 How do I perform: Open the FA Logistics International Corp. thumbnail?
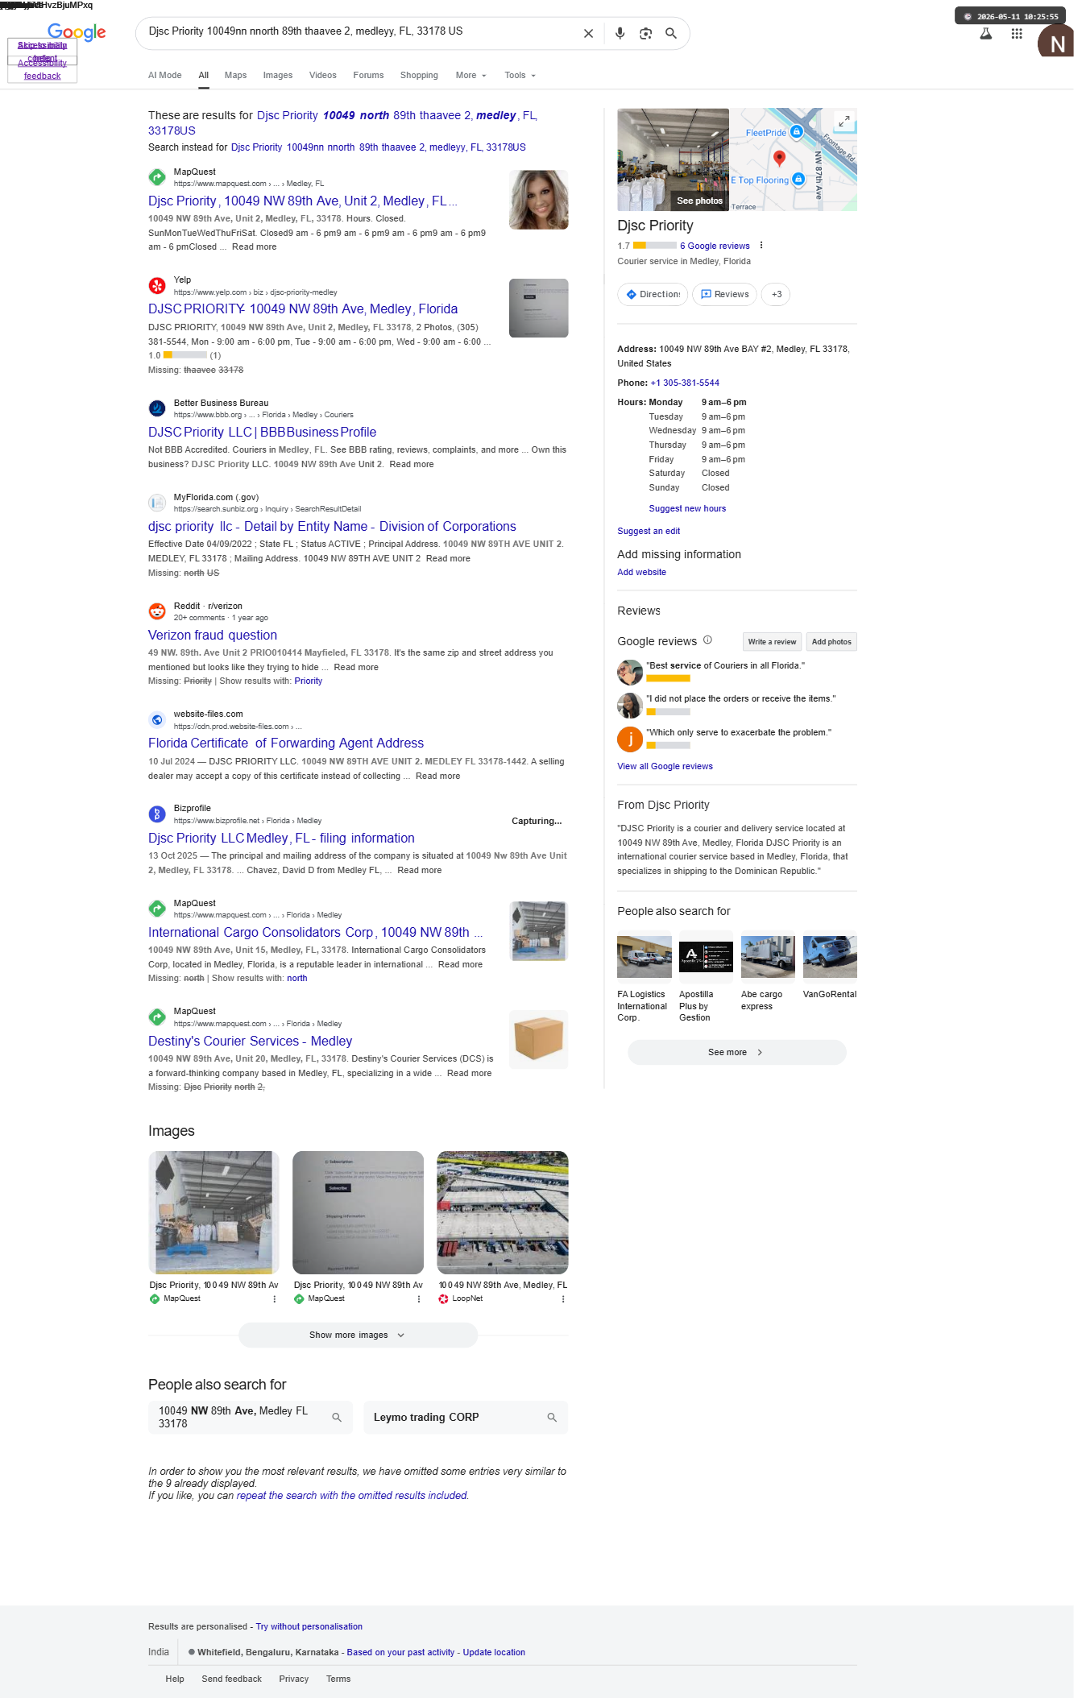[x=645, y=956]
